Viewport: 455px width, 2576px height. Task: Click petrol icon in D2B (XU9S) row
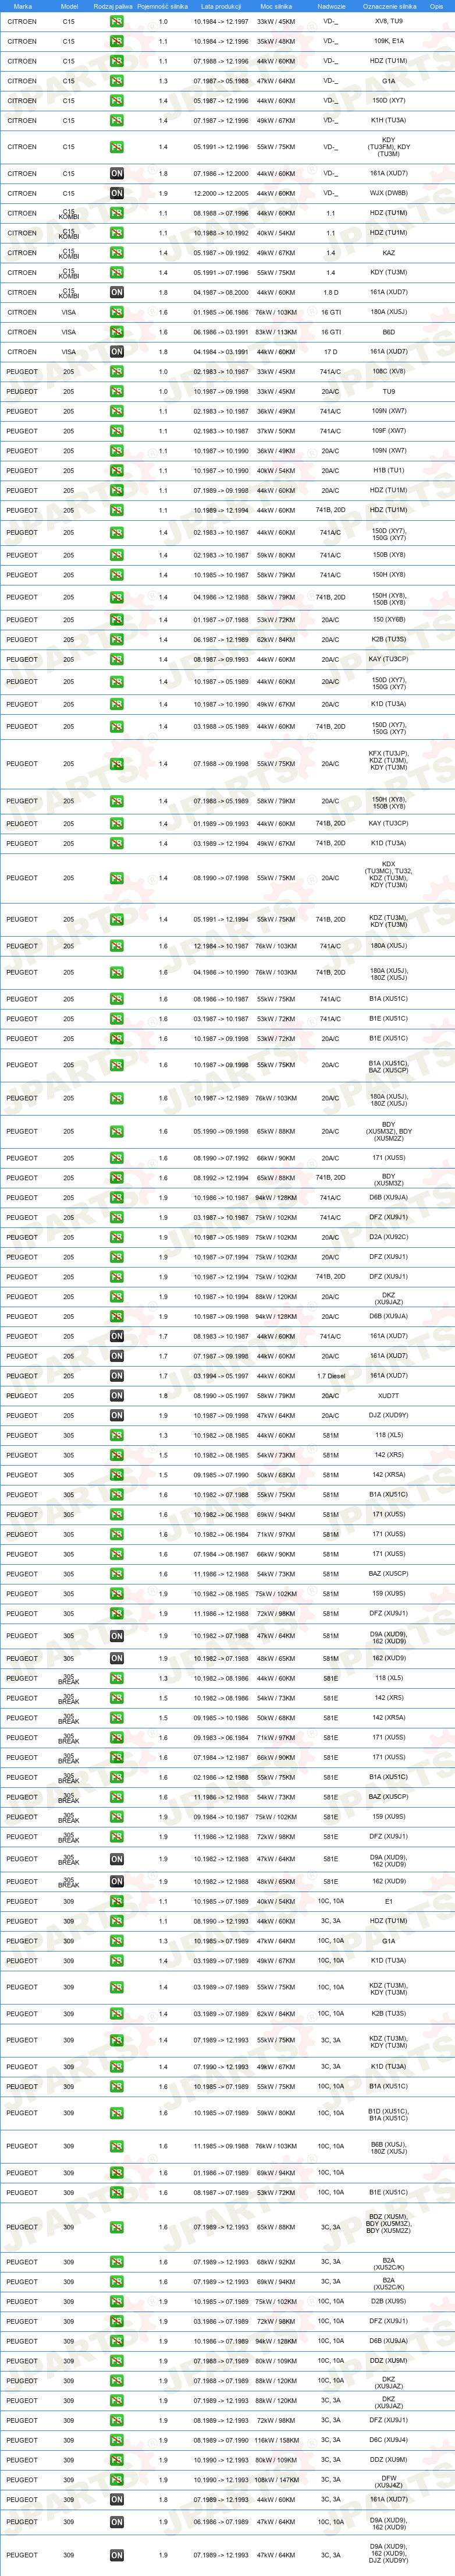click(117, 2302)
